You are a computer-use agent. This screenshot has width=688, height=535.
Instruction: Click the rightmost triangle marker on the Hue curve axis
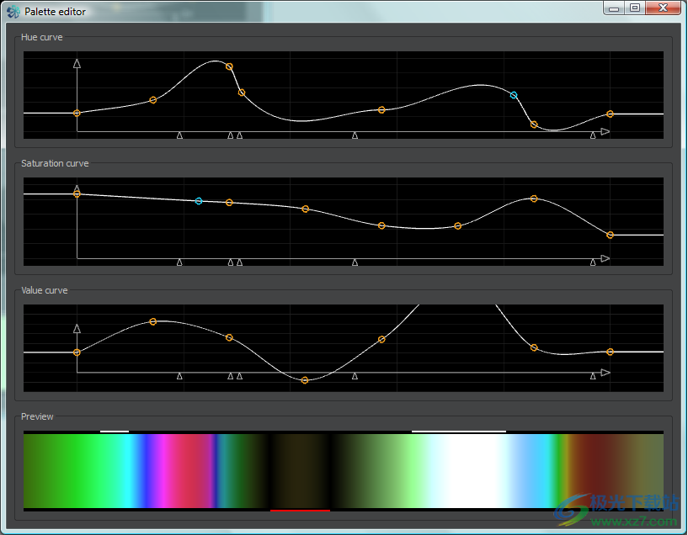593,135
